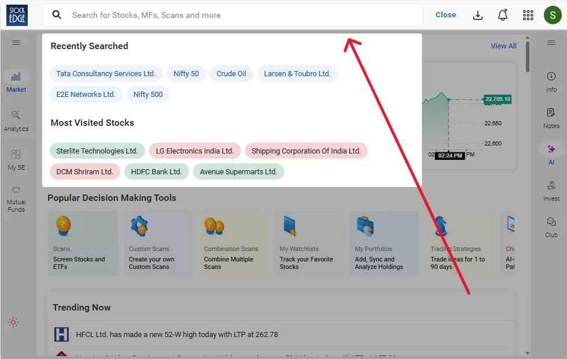This screenshot has height=359, width=567.
Task: Click the My Watchlists star document icon
Action: point(290,226)
